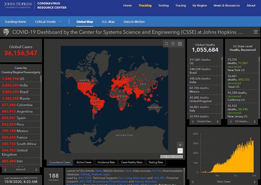
Task: Go to next Admin0 cases list
Action: [36, 170]
